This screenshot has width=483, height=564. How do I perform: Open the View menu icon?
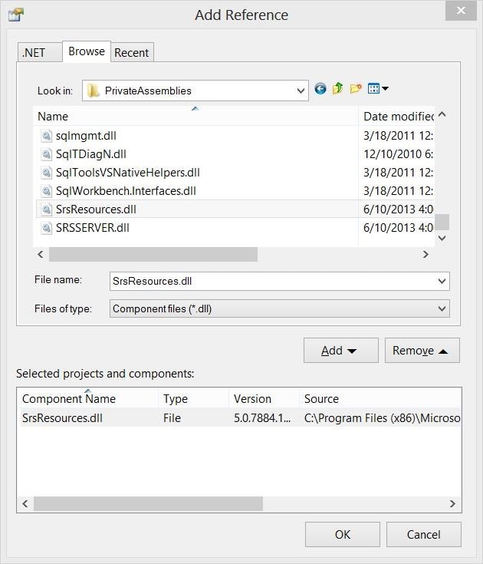(x=378, y=88)
